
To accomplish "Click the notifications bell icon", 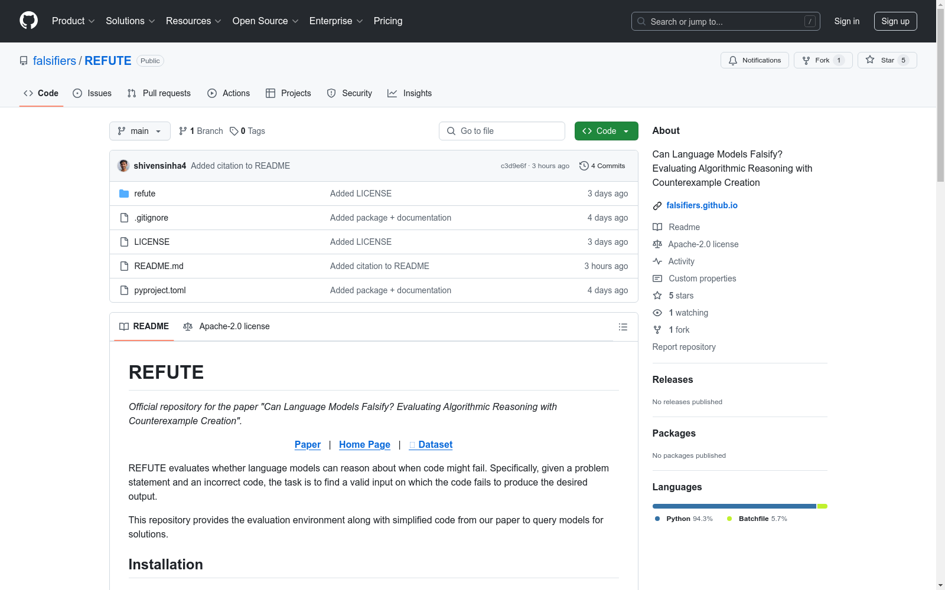I will (733, 60).
